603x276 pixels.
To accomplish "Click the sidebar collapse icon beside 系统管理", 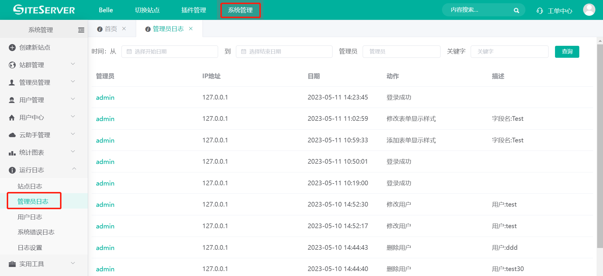I will click(81, 29).
